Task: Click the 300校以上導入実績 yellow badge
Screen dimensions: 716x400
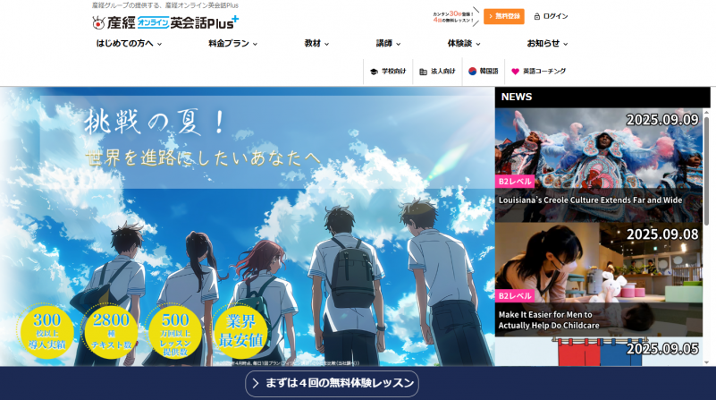Action: 46,333
